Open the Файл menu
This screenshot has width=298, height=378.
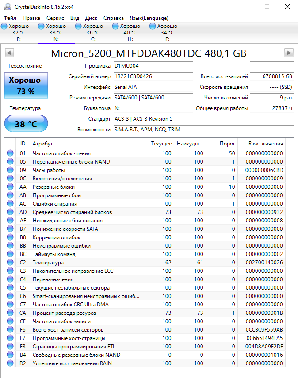click(x=10, y=18)
